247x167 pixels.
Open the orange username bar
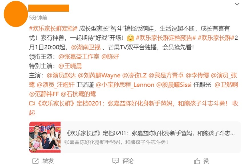49,8
